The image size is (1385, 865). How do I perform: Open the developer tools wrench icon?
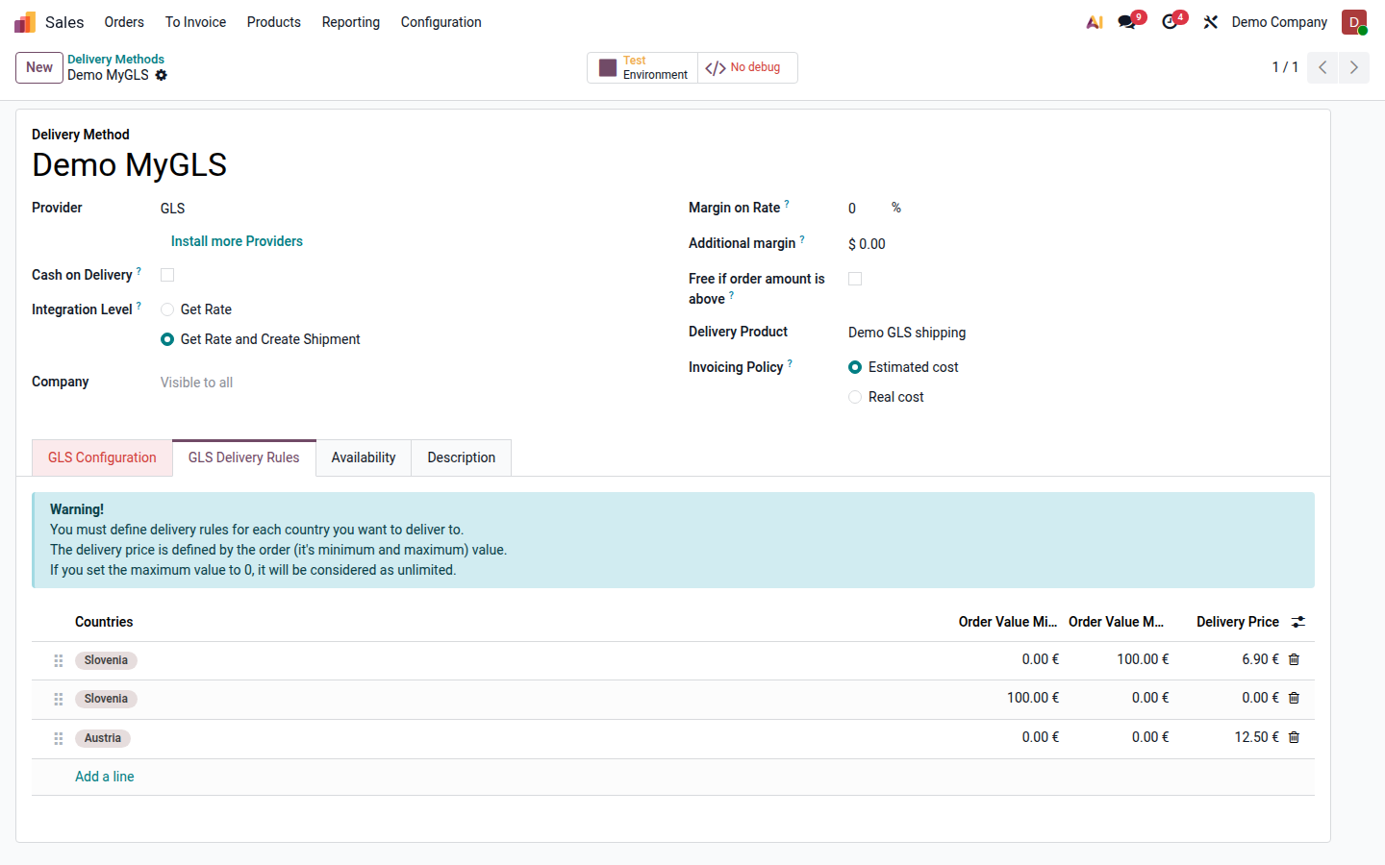coord(1211,22)
